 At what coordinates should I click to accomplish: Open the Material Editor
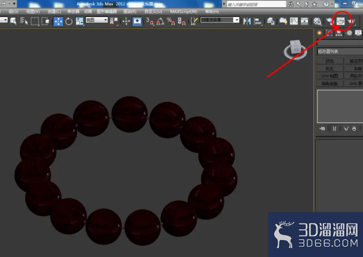pos(317,21)
